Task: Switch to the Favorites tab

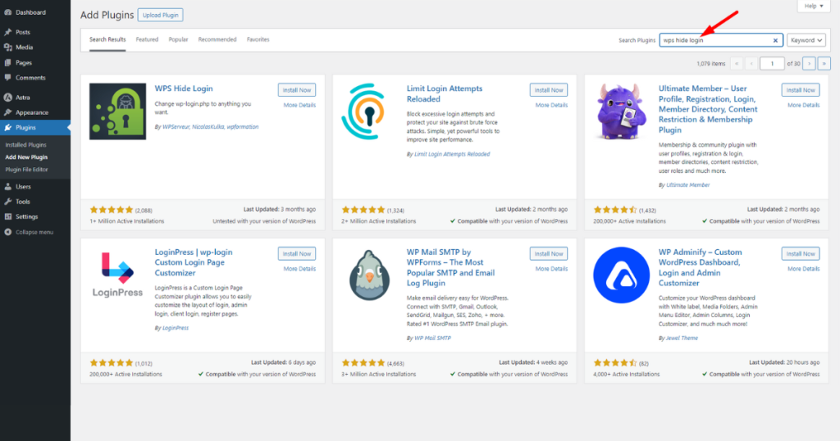Action: pos(258,39)
